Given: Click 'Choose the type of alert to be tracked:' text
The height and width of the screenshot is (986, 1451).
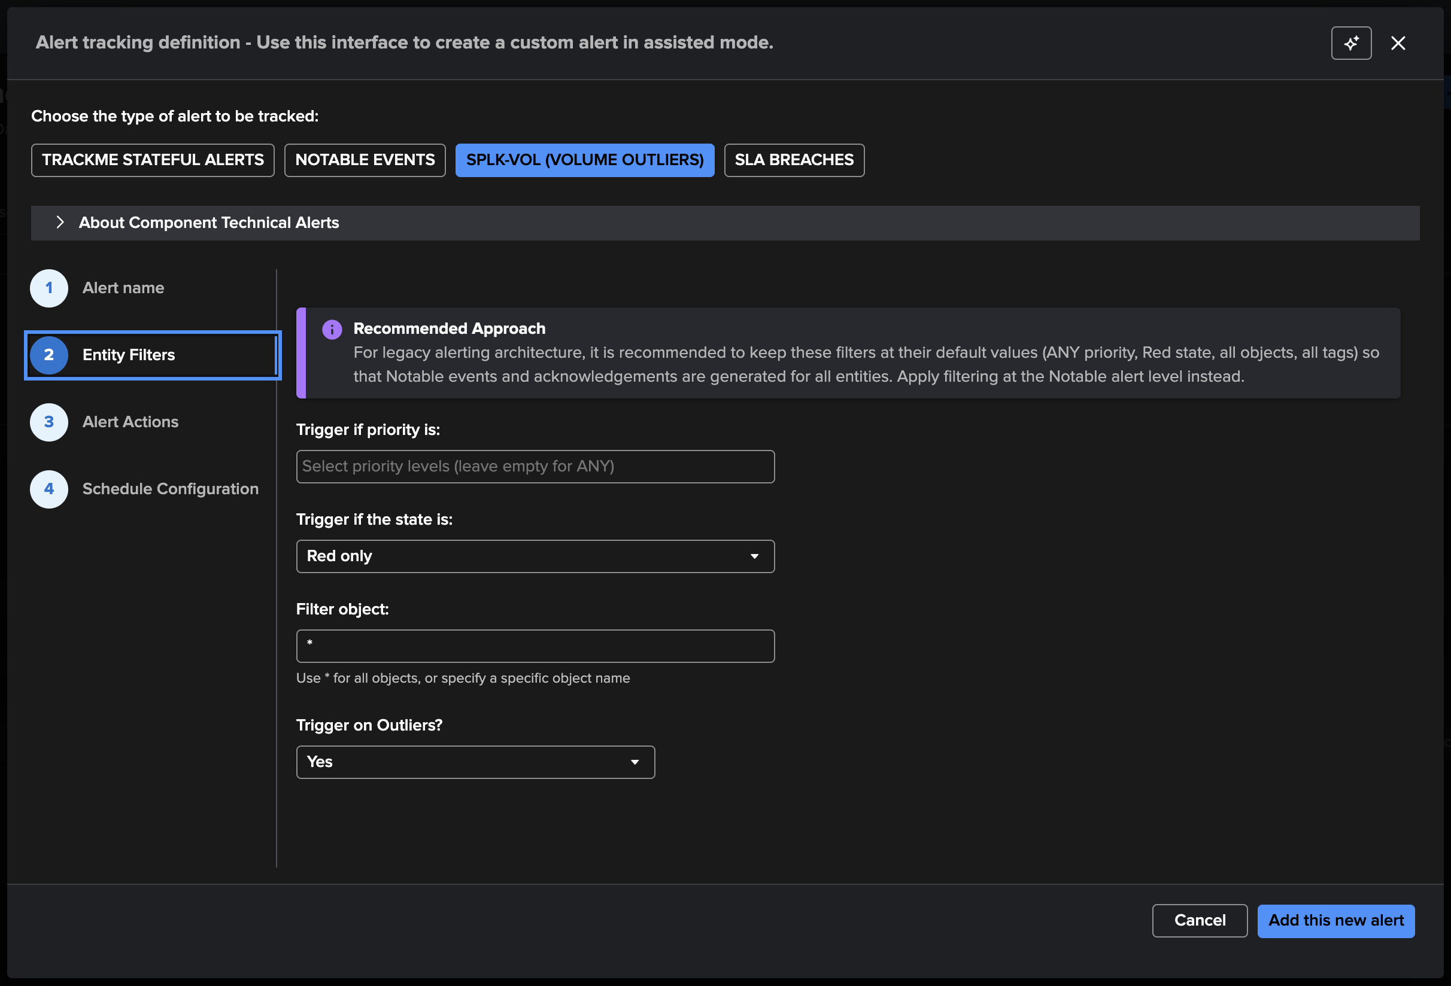Looking at the screenshot, I should click(175, 117).
